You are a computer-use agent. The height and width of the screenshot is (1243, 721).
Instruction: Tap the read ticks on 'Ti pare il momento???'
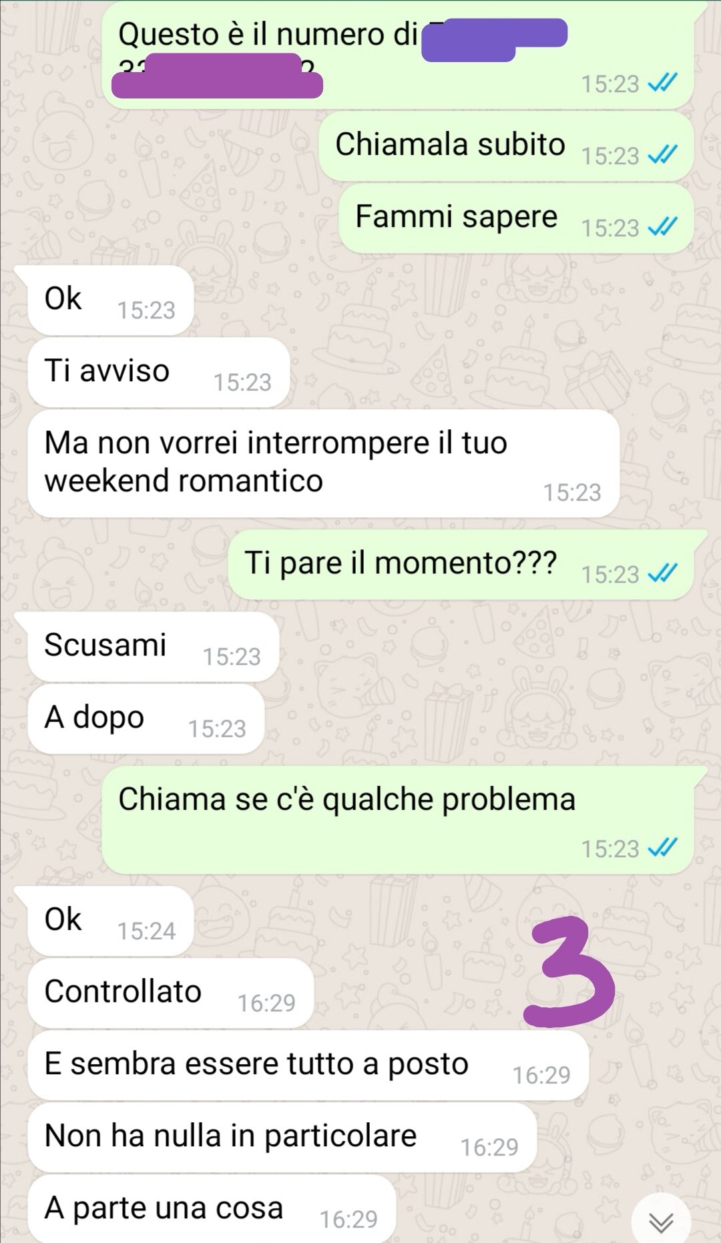point(662,573)
